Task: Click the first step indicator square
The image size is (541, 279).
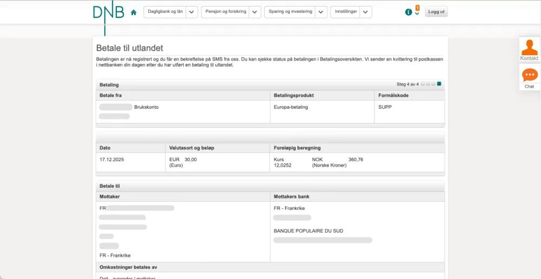Action: (x=423, y=84)
